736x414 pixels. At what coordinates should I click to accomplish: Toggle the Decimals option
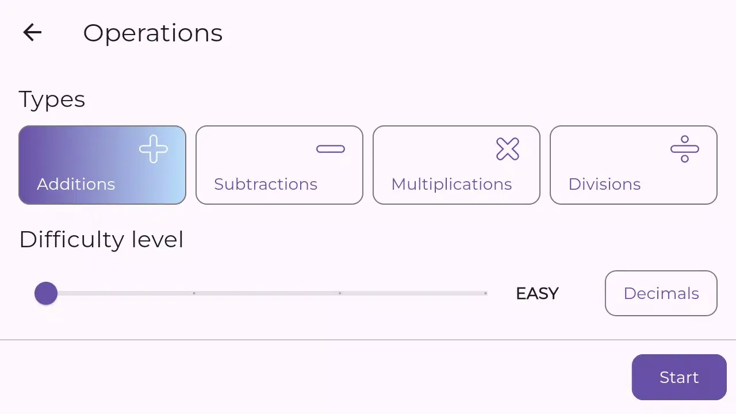tap(661, 293)
